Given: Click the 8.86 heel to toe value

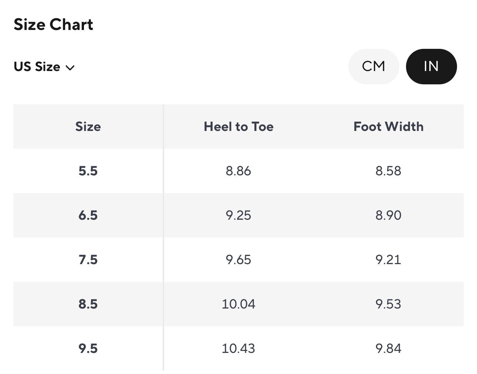Looking at the screenshot, I should [238, 171].
